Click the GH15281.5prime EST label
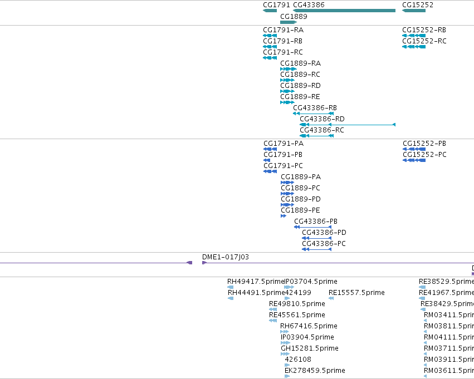The image size is (474, 379). pyautogui.click(x=310, y=348)
